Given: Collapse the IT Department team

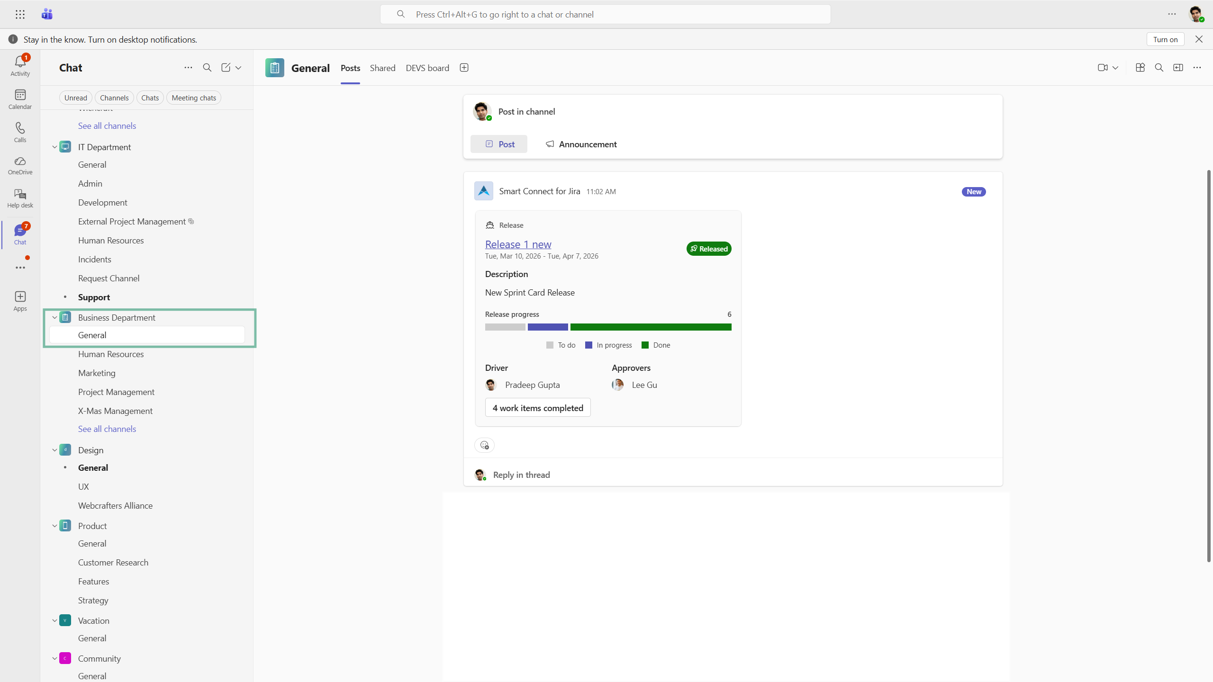Looking at the screenshot, I should point(54,147).
